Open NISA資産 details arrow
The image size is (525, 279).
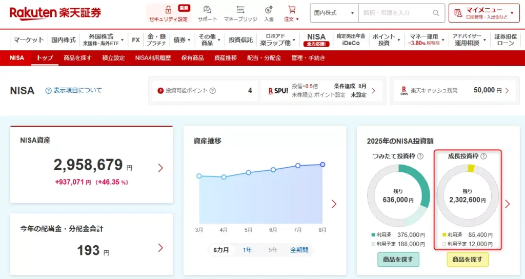pos(160,168)
